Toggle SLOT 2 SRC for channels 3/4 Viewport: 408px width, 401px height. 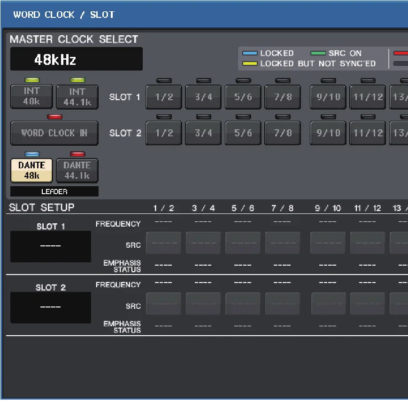click(203, 304)
